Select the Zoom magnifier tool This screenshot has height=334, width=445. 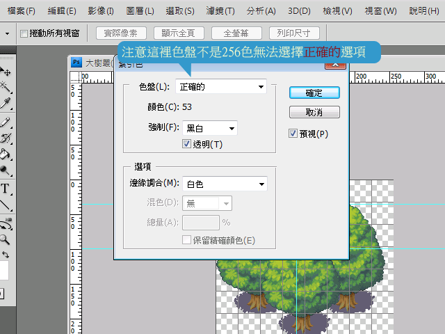5,239
